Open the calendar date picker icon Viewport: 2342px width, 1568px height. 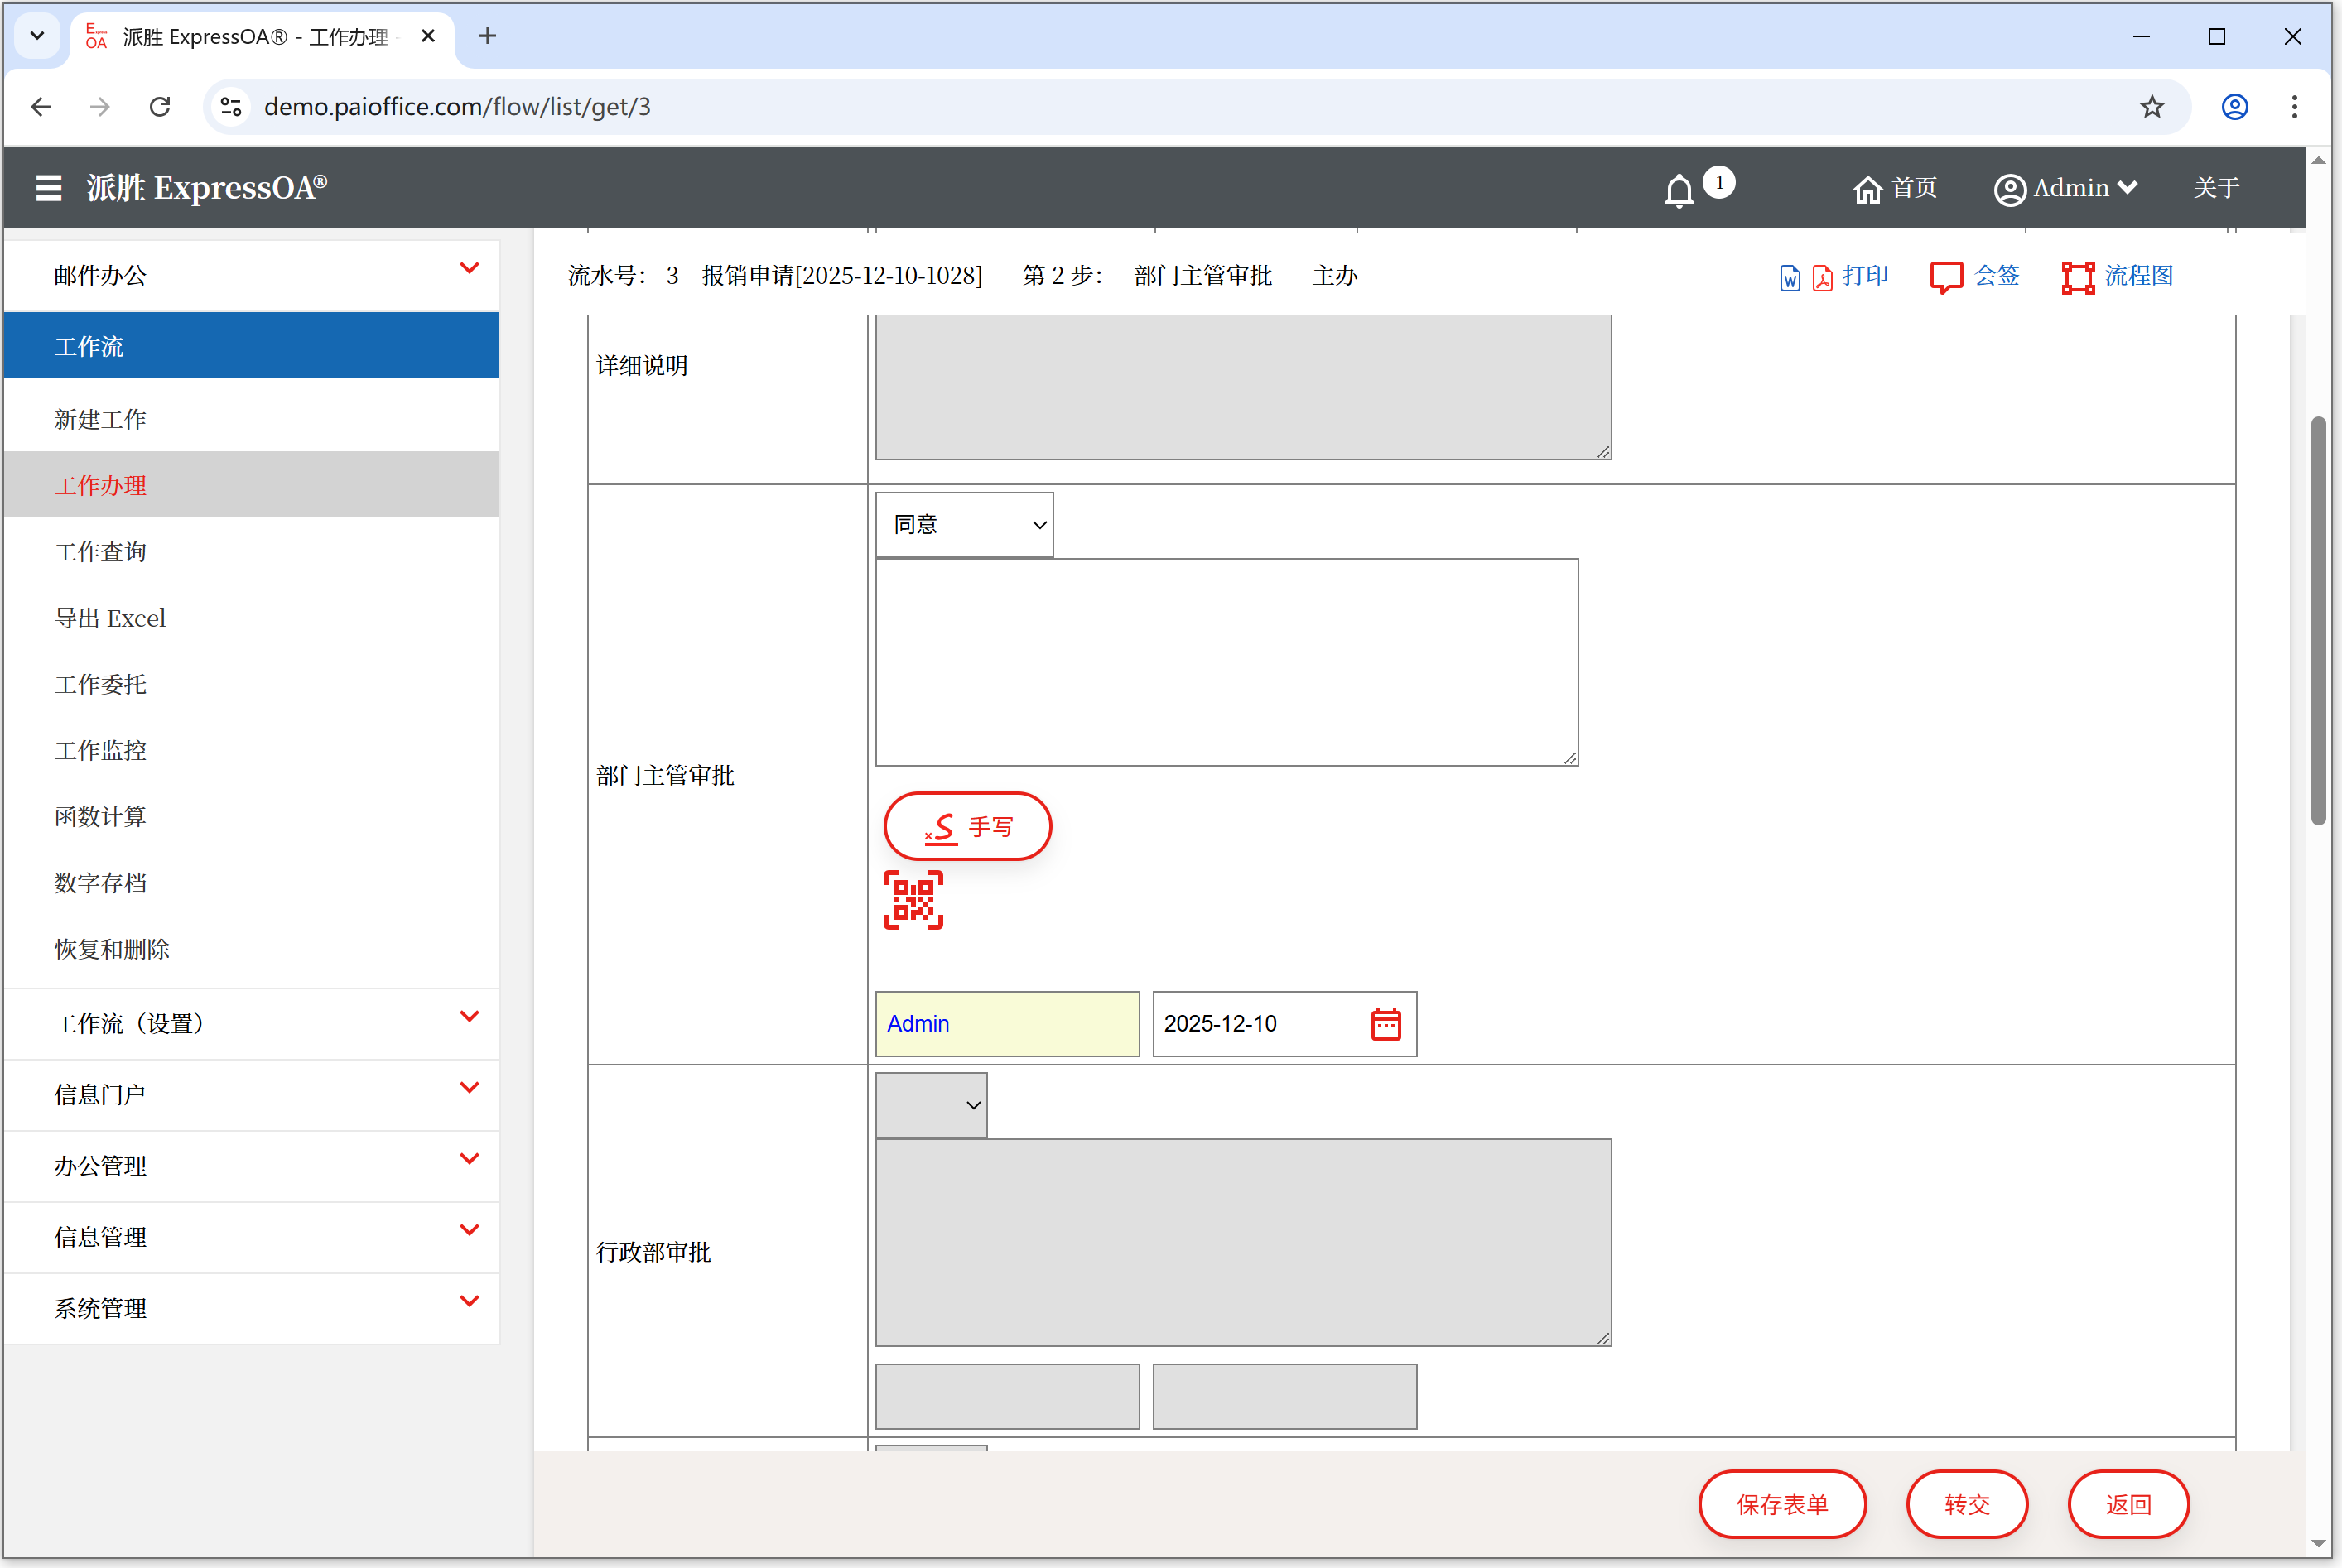[x=1385, y=1024]
